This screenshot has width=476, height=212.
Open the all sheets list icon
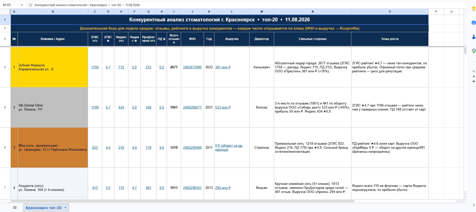(x=15, y=207)
